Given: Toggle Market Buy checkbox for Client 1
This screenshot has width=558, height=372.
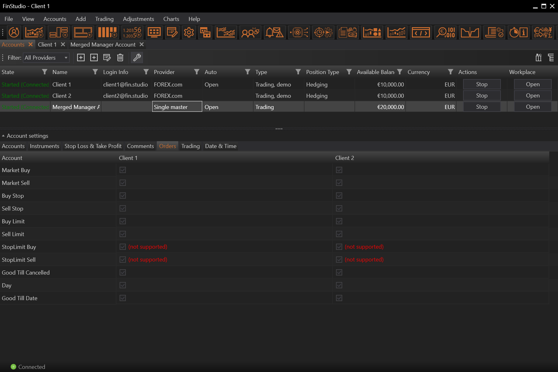Looking at the screenshot, I should (x=123, y=170).
